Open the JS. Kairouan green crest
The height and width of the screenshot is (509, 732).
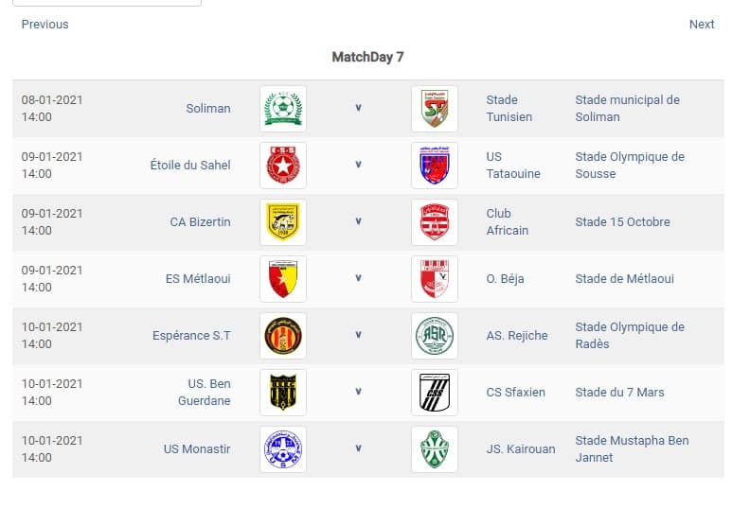click(435, 449)
